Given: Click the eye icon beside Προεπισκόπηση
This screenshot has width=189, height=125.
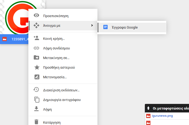Looking at the screenshot, I should coord(36,16).
